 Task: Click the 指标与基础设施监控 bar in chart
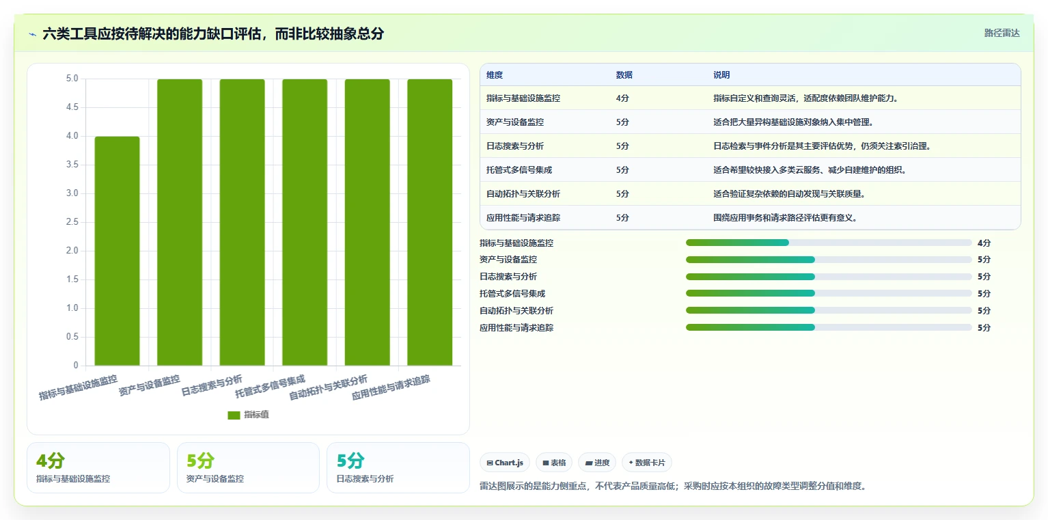tap(118, 251)
